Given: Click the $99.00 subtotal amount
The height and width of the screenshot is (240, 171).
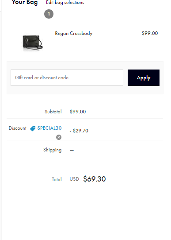Looking at the screenshot, I should [78, 112].
